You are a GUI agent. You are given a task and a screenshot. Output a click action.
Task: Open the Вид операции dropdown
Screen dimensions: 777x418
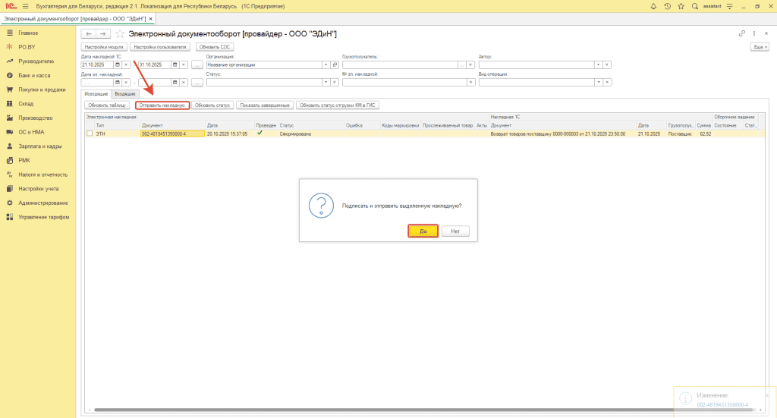click(x=598, y=83)
